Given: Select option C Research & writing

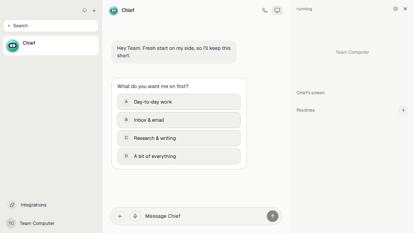Looking at the screenshot, I should pyautogui.click(x=179, y=138).
